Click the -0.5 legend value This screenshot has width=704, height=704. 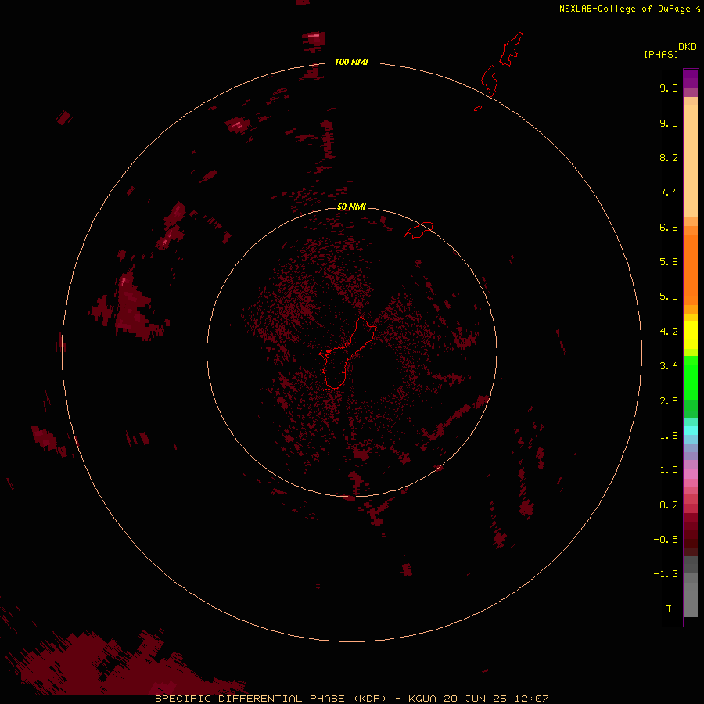pos(666,540)
